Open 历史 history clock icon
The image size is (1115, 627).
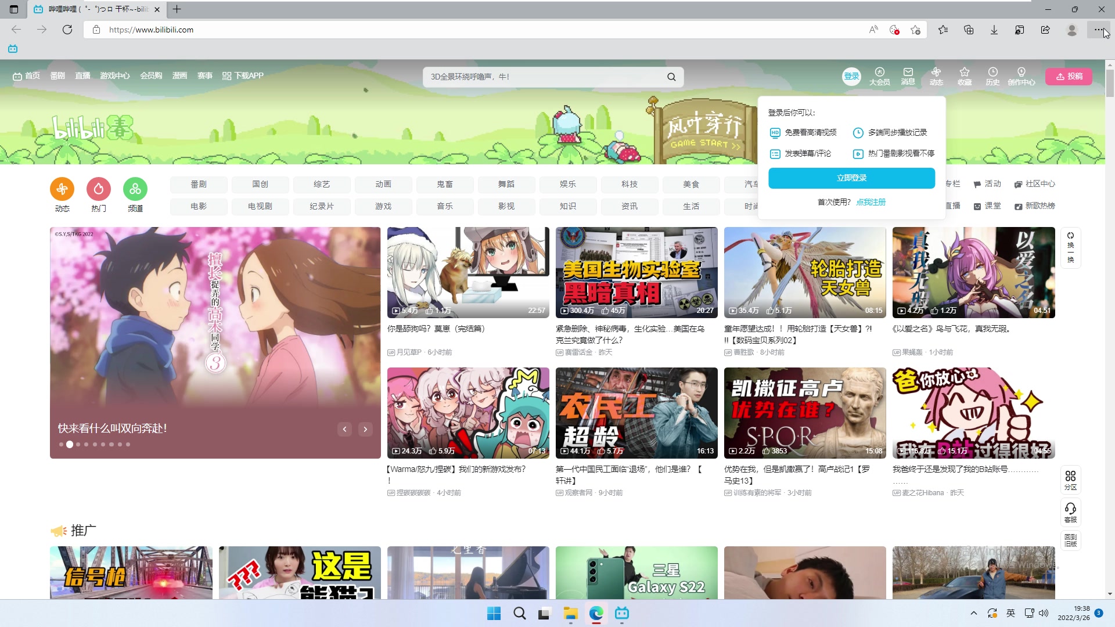(x=992, y=76)
